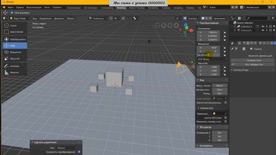Screen dimensions: 276x155
Task: Select the Annotate tool
Action: 15,66
